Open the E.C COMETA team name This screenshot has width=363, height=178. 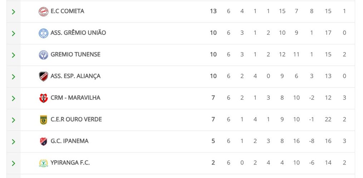[67, 11]
